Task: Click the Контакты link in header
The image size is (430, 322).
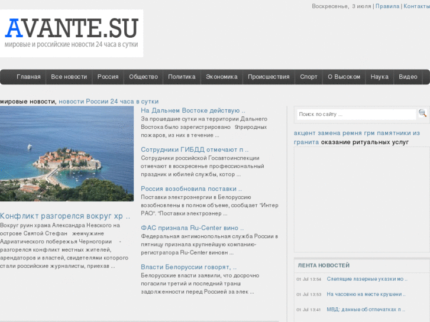Action: click(416, 6)
